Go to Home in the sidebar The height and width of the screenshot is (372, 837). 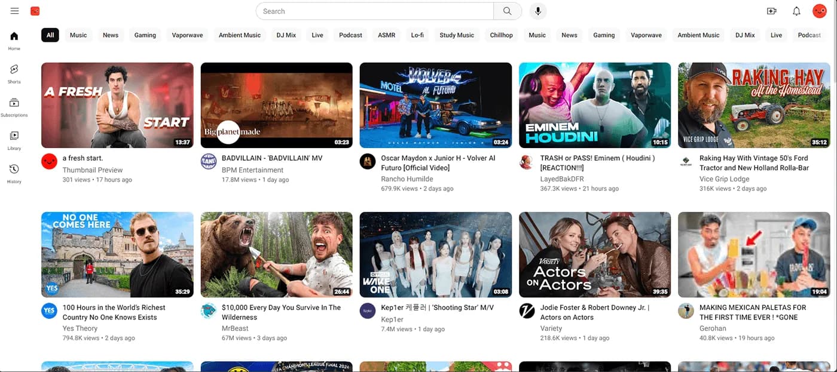(14, 40)
